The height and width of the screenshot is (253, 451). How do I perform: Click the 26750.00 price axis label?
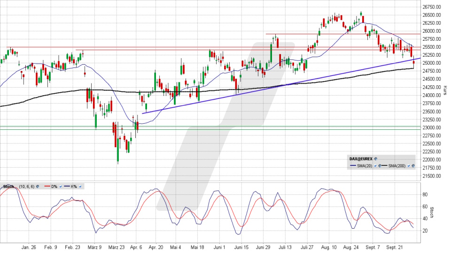pyautogui.click(x=432, y=7)
